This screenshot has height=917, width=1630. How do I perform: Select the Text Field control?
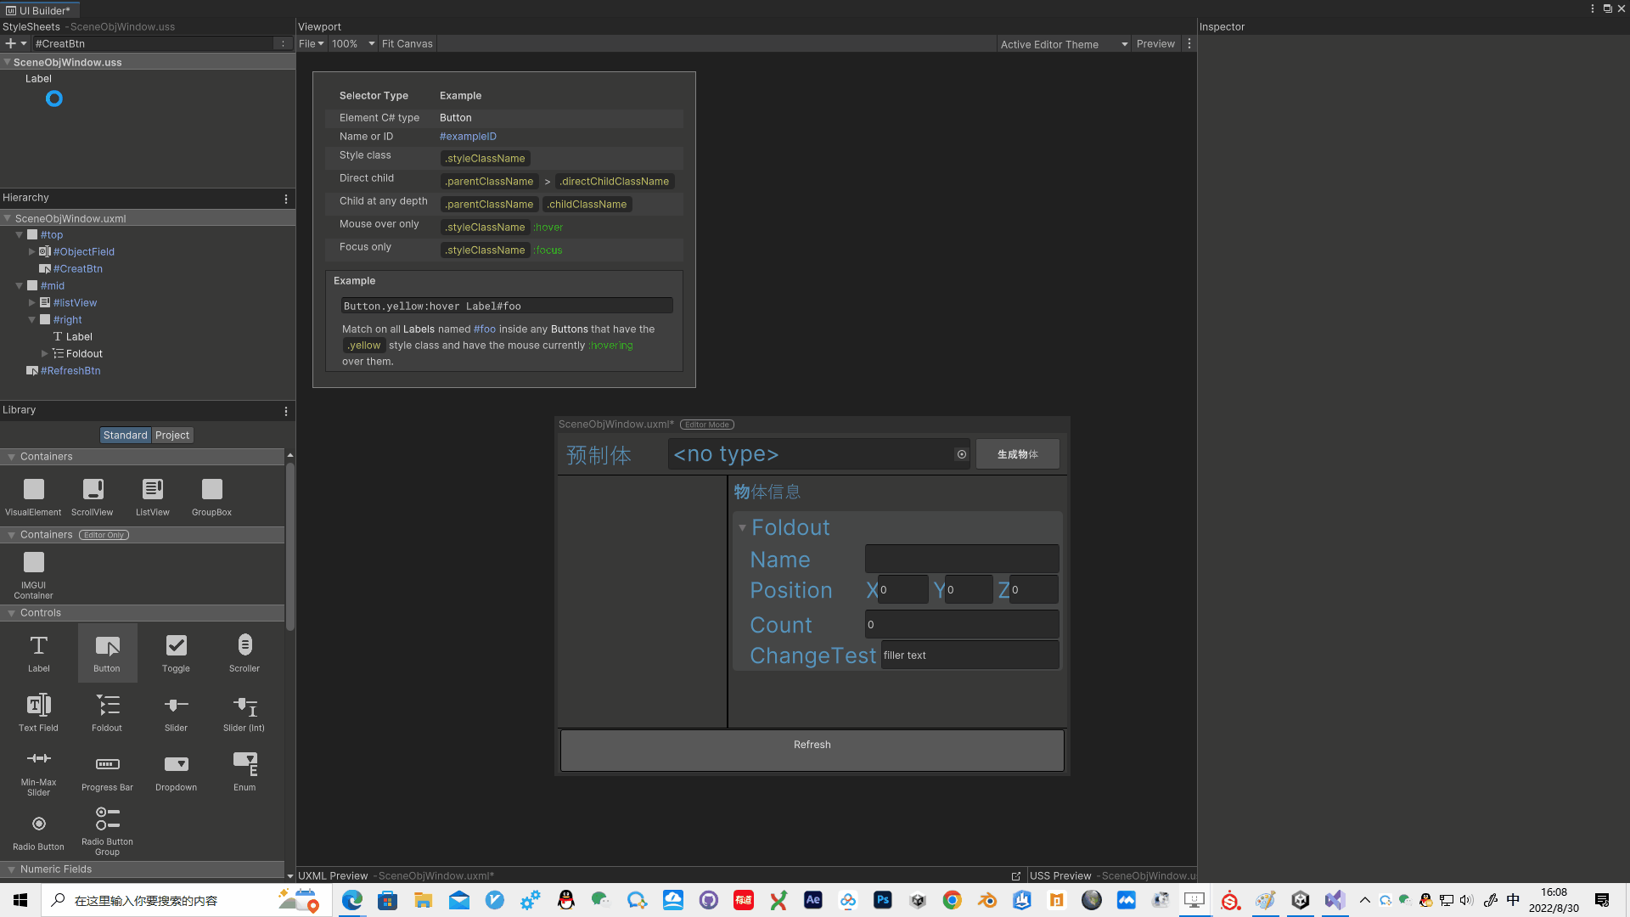click(38, 712)
